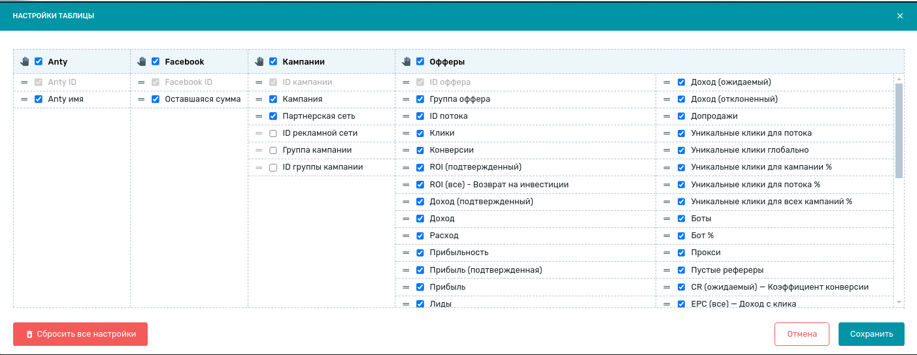Click the scrollbar down arrow
This screenshot has width=917, height=355.
pyautogui.click(x=899, y=302)
